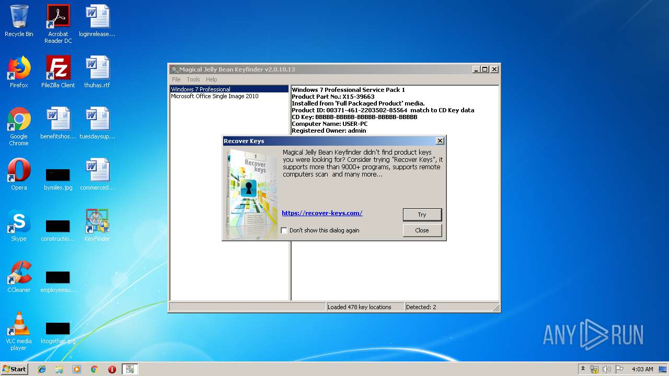Open FileZilla Client desktop shortcut
669x376 pixels.
[x=58, y=72]
